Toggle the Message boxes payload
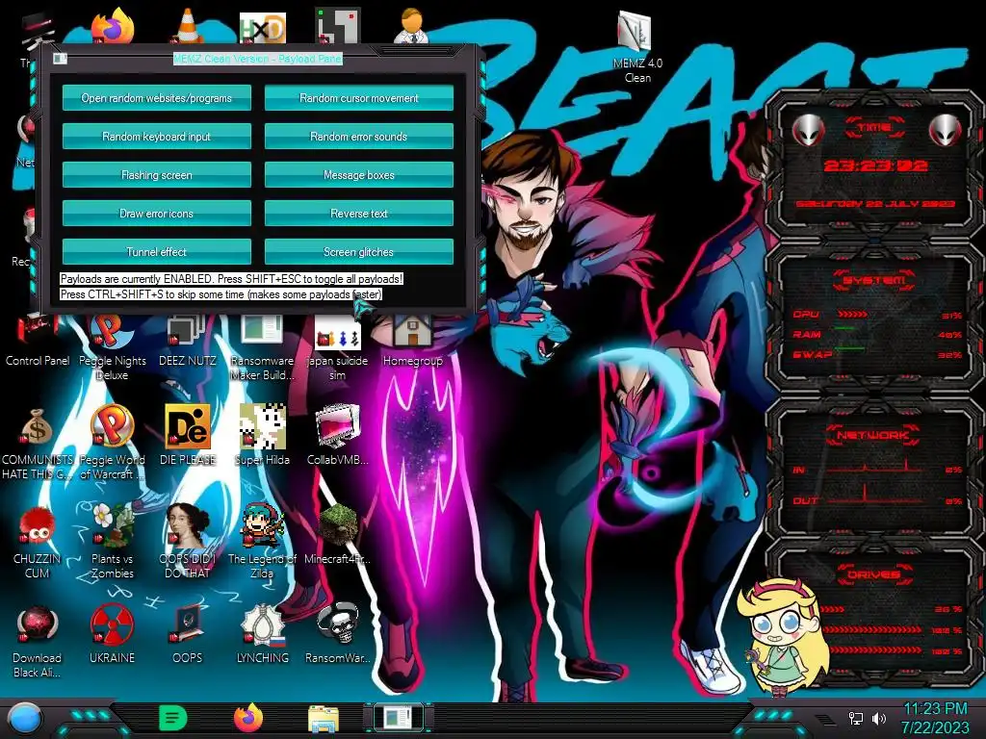Viewport: 986px width, 739px height. 358,175
